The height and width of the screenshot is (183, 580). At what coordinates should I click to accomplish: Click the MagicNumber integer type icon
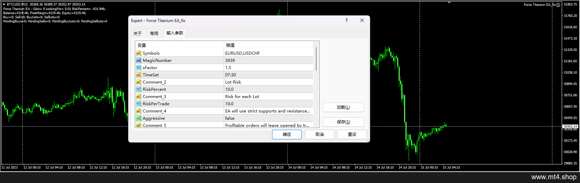pos(138,61)
